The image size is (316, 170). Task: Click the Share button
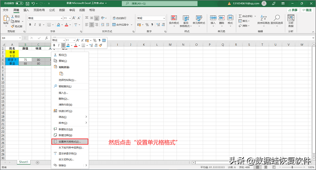coord(293,10)
